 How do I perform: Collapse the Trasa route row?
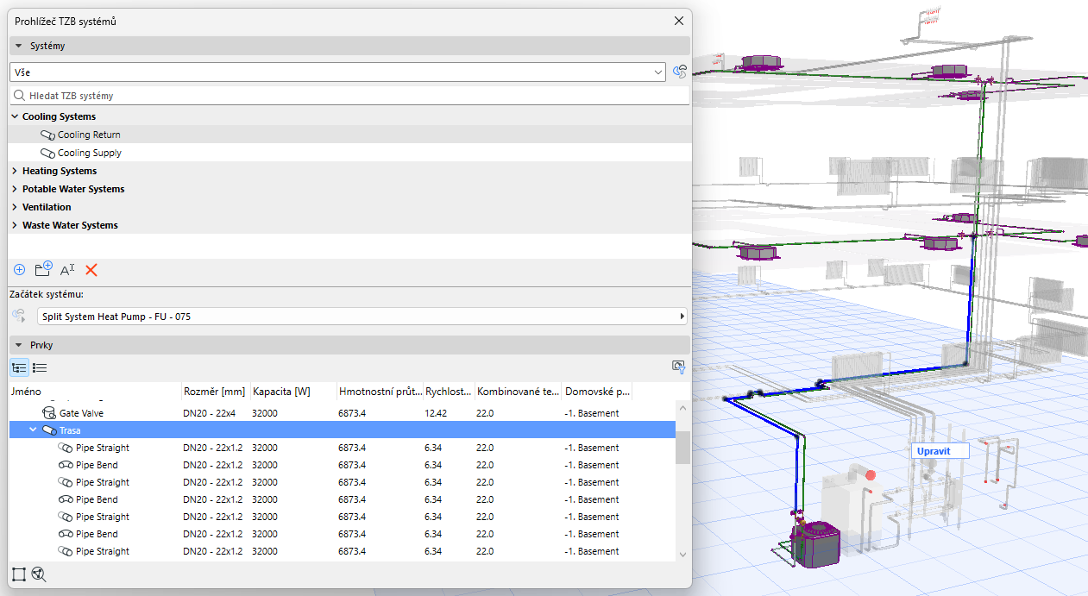[33, 430]
